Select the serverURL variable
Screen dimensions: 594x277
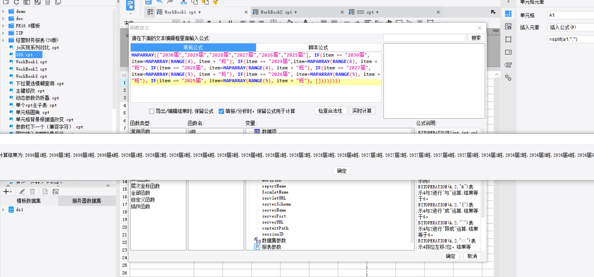tap(273, 222)
